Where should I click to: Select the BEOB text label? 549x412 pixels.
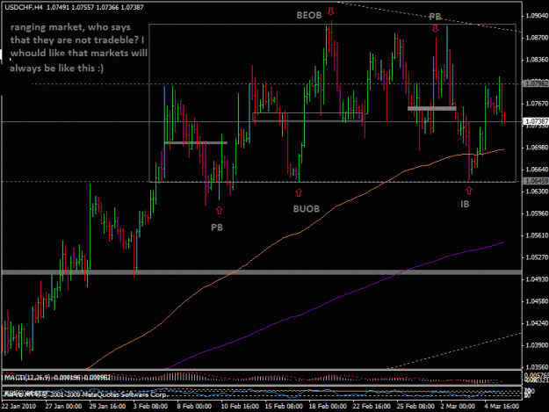click(309, 15)
